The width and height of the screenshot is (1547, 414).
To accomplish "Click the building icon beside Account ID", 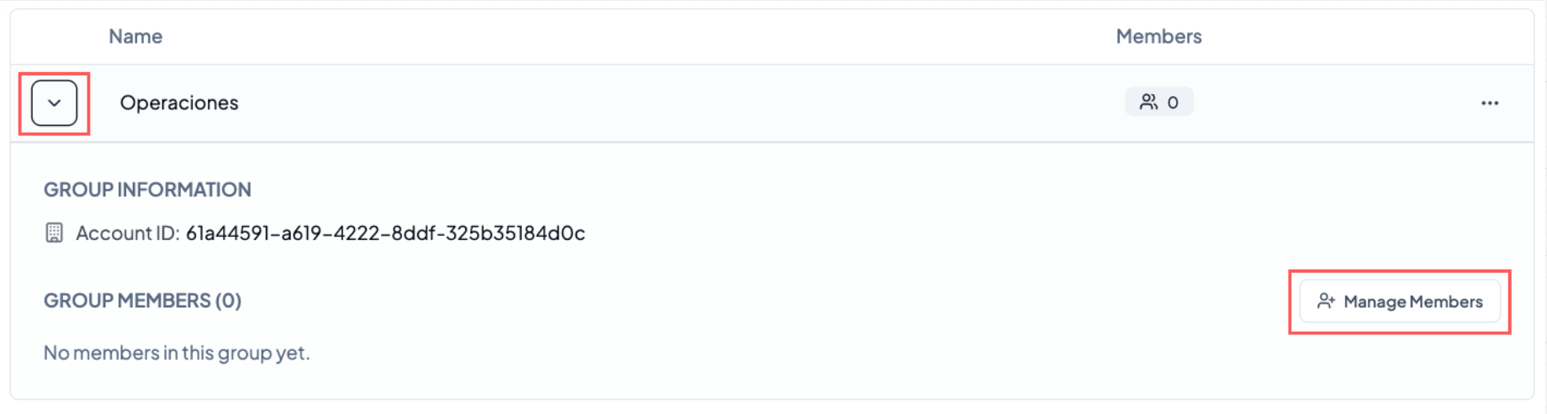I will [x=54, y=233].
